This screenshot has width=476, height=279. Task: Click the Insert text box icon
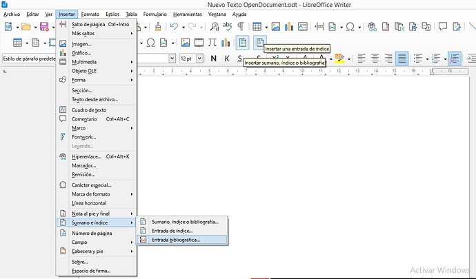(x=303, y=27)
